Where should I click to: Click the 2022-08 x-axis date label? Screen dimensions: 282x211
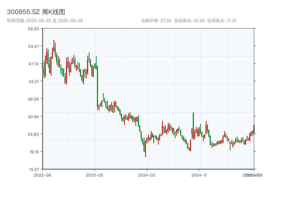[42, 175]
